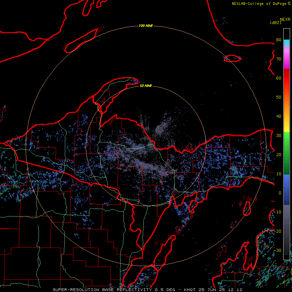Click the -30 value on the dBZ scale
The width and height of the screenshot is (292, 292).
pos(277,250)
